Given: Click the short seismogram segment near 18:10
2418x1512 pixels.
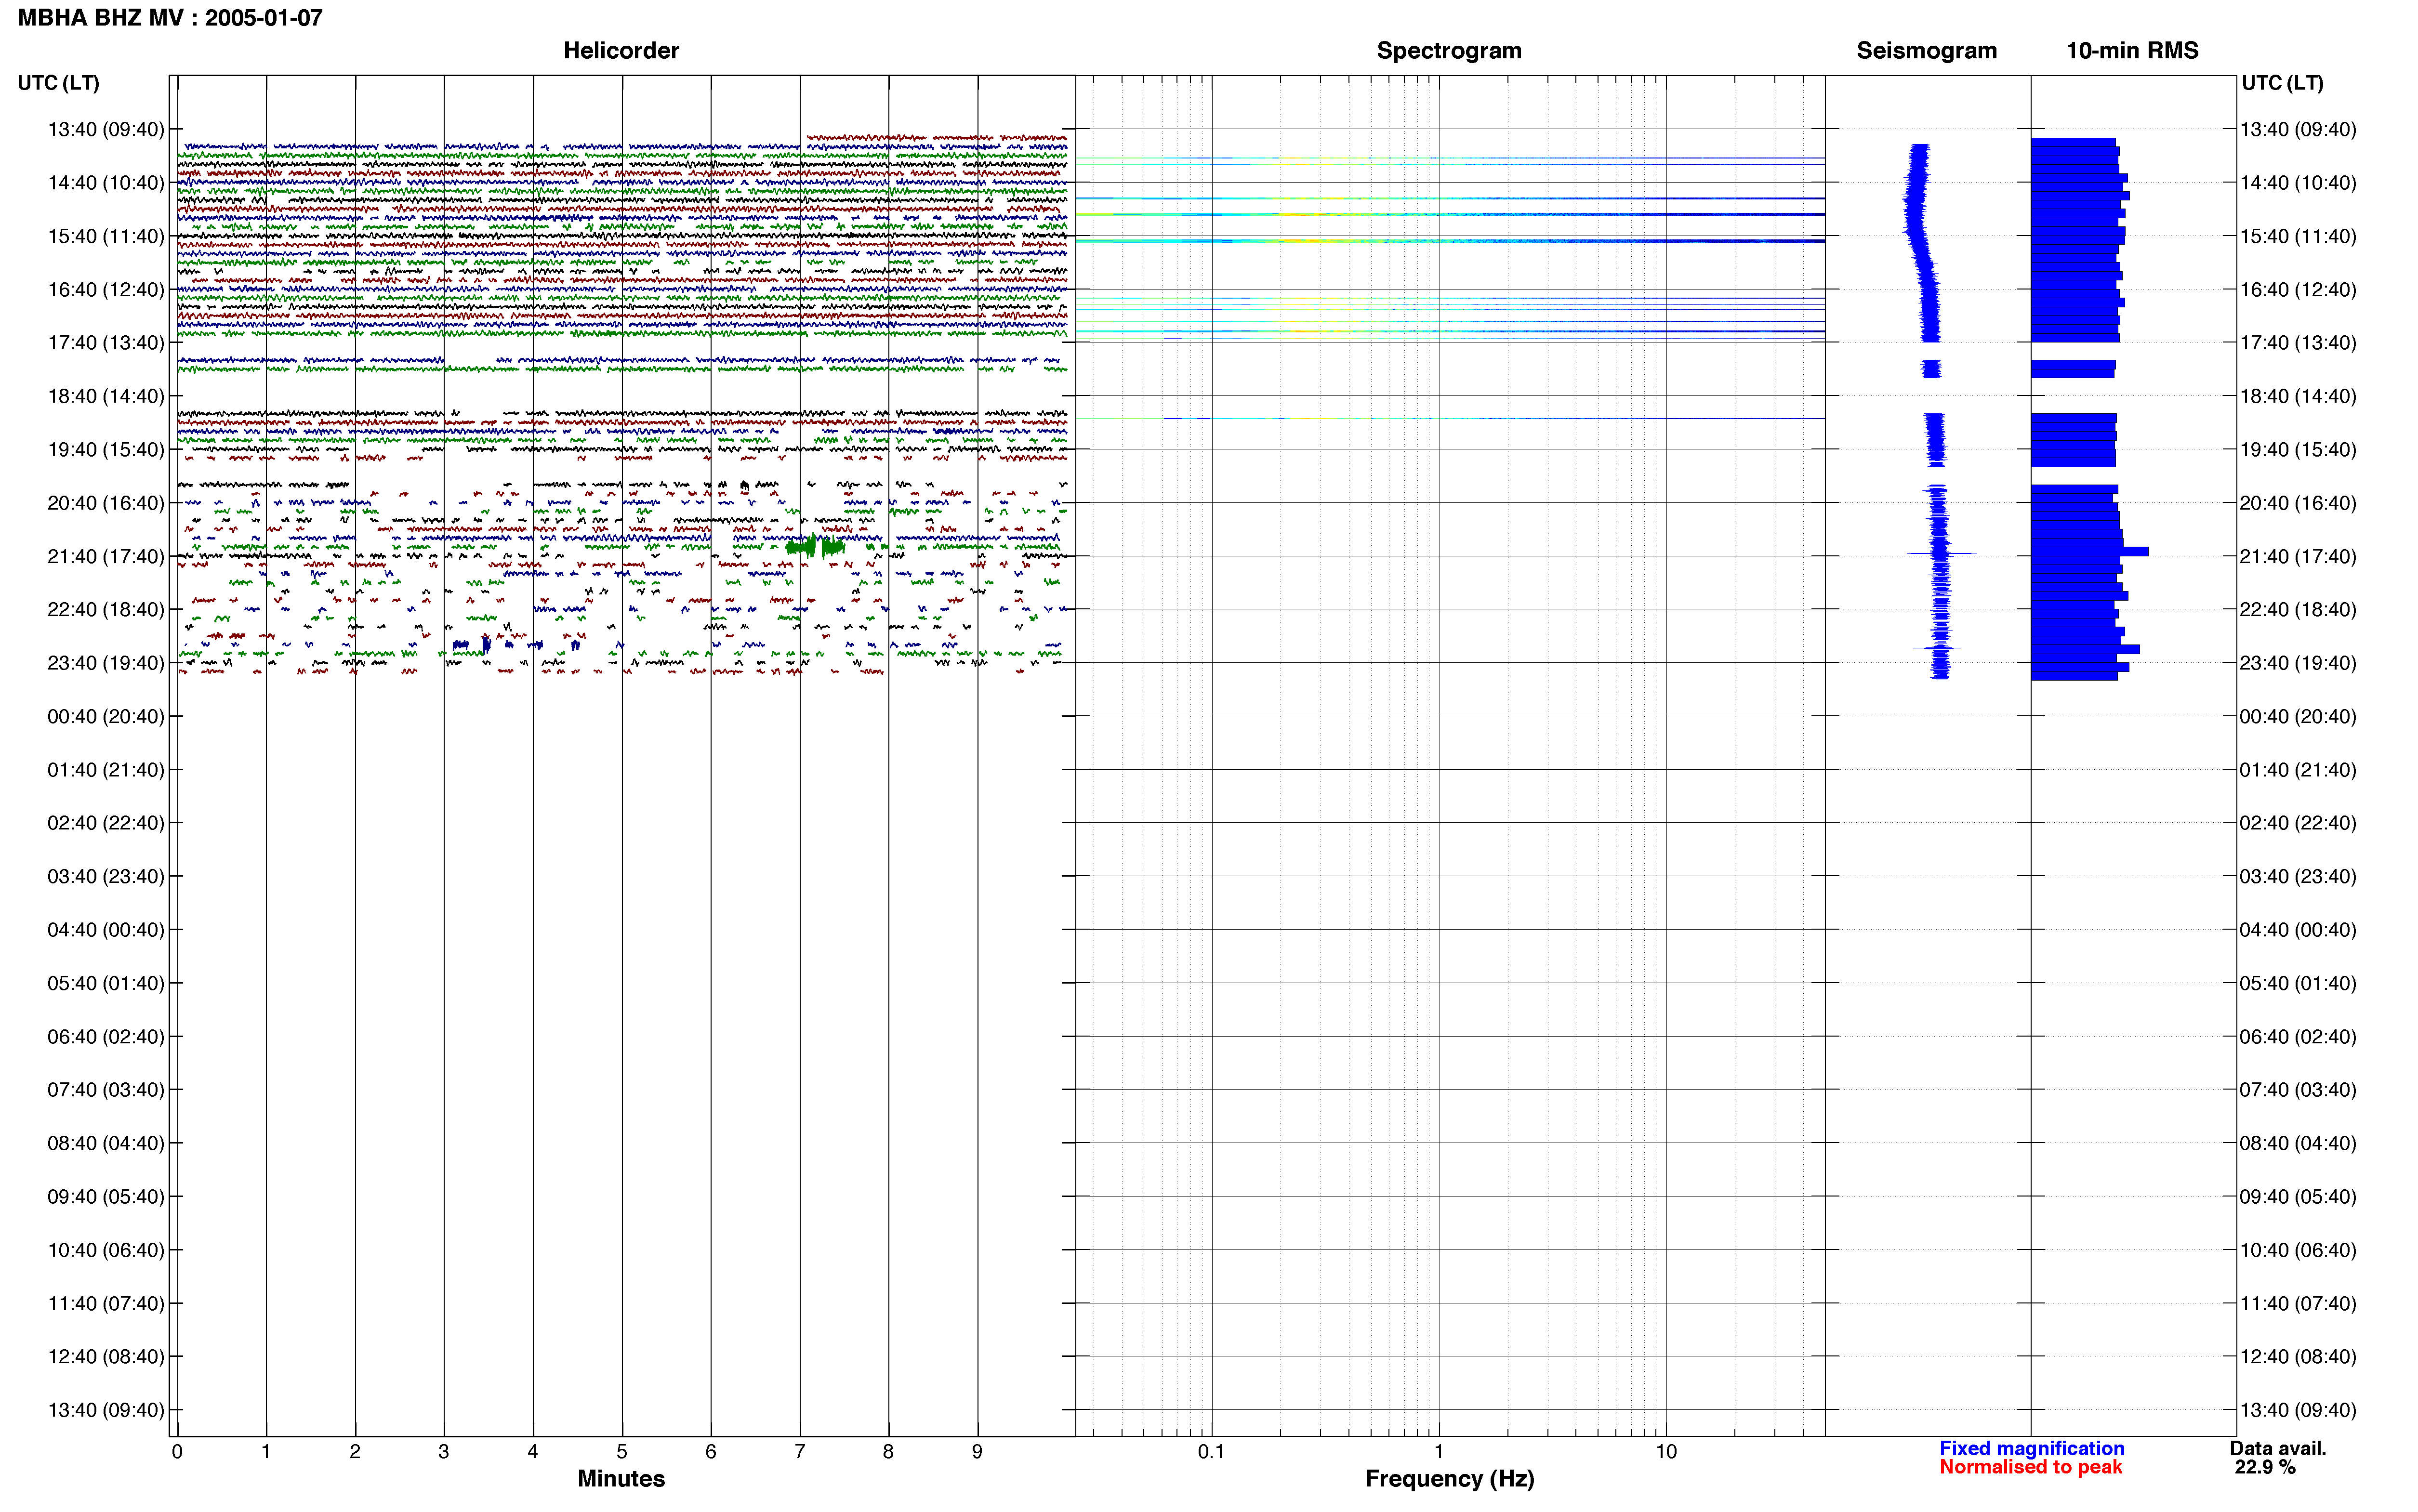Looking at the screenshot, I should click(1931, 369).
